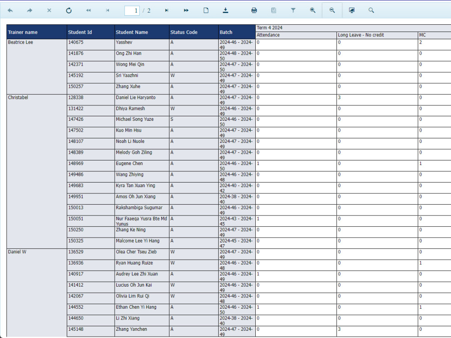Screen dimensions: 451x338
Task: Zoom in with the magnifier plus icon
Action: (x=313, y=10)
